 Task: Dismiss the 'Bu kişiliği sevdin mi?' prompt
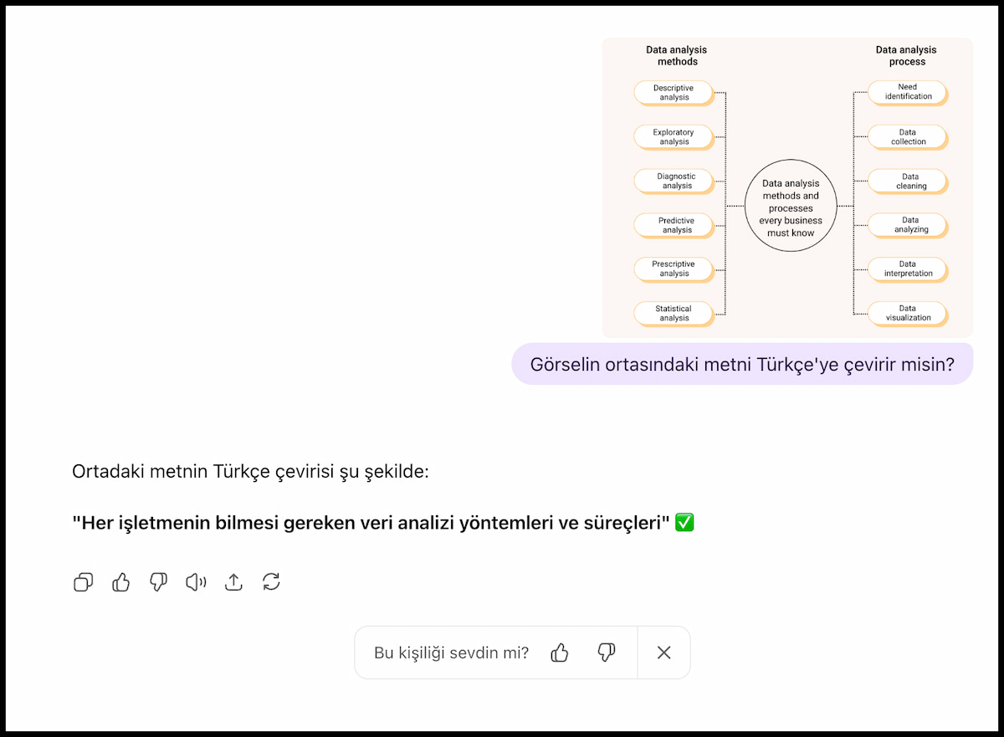click(x=664, y=653)
